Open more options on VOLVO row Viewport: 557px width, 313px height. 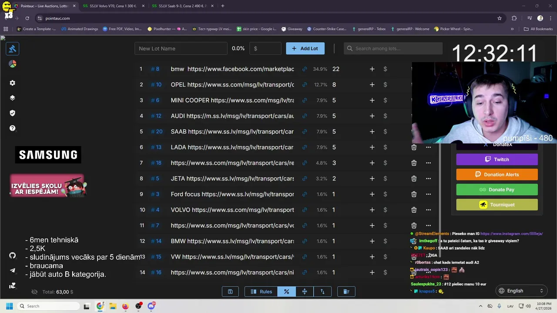(428, 210)
